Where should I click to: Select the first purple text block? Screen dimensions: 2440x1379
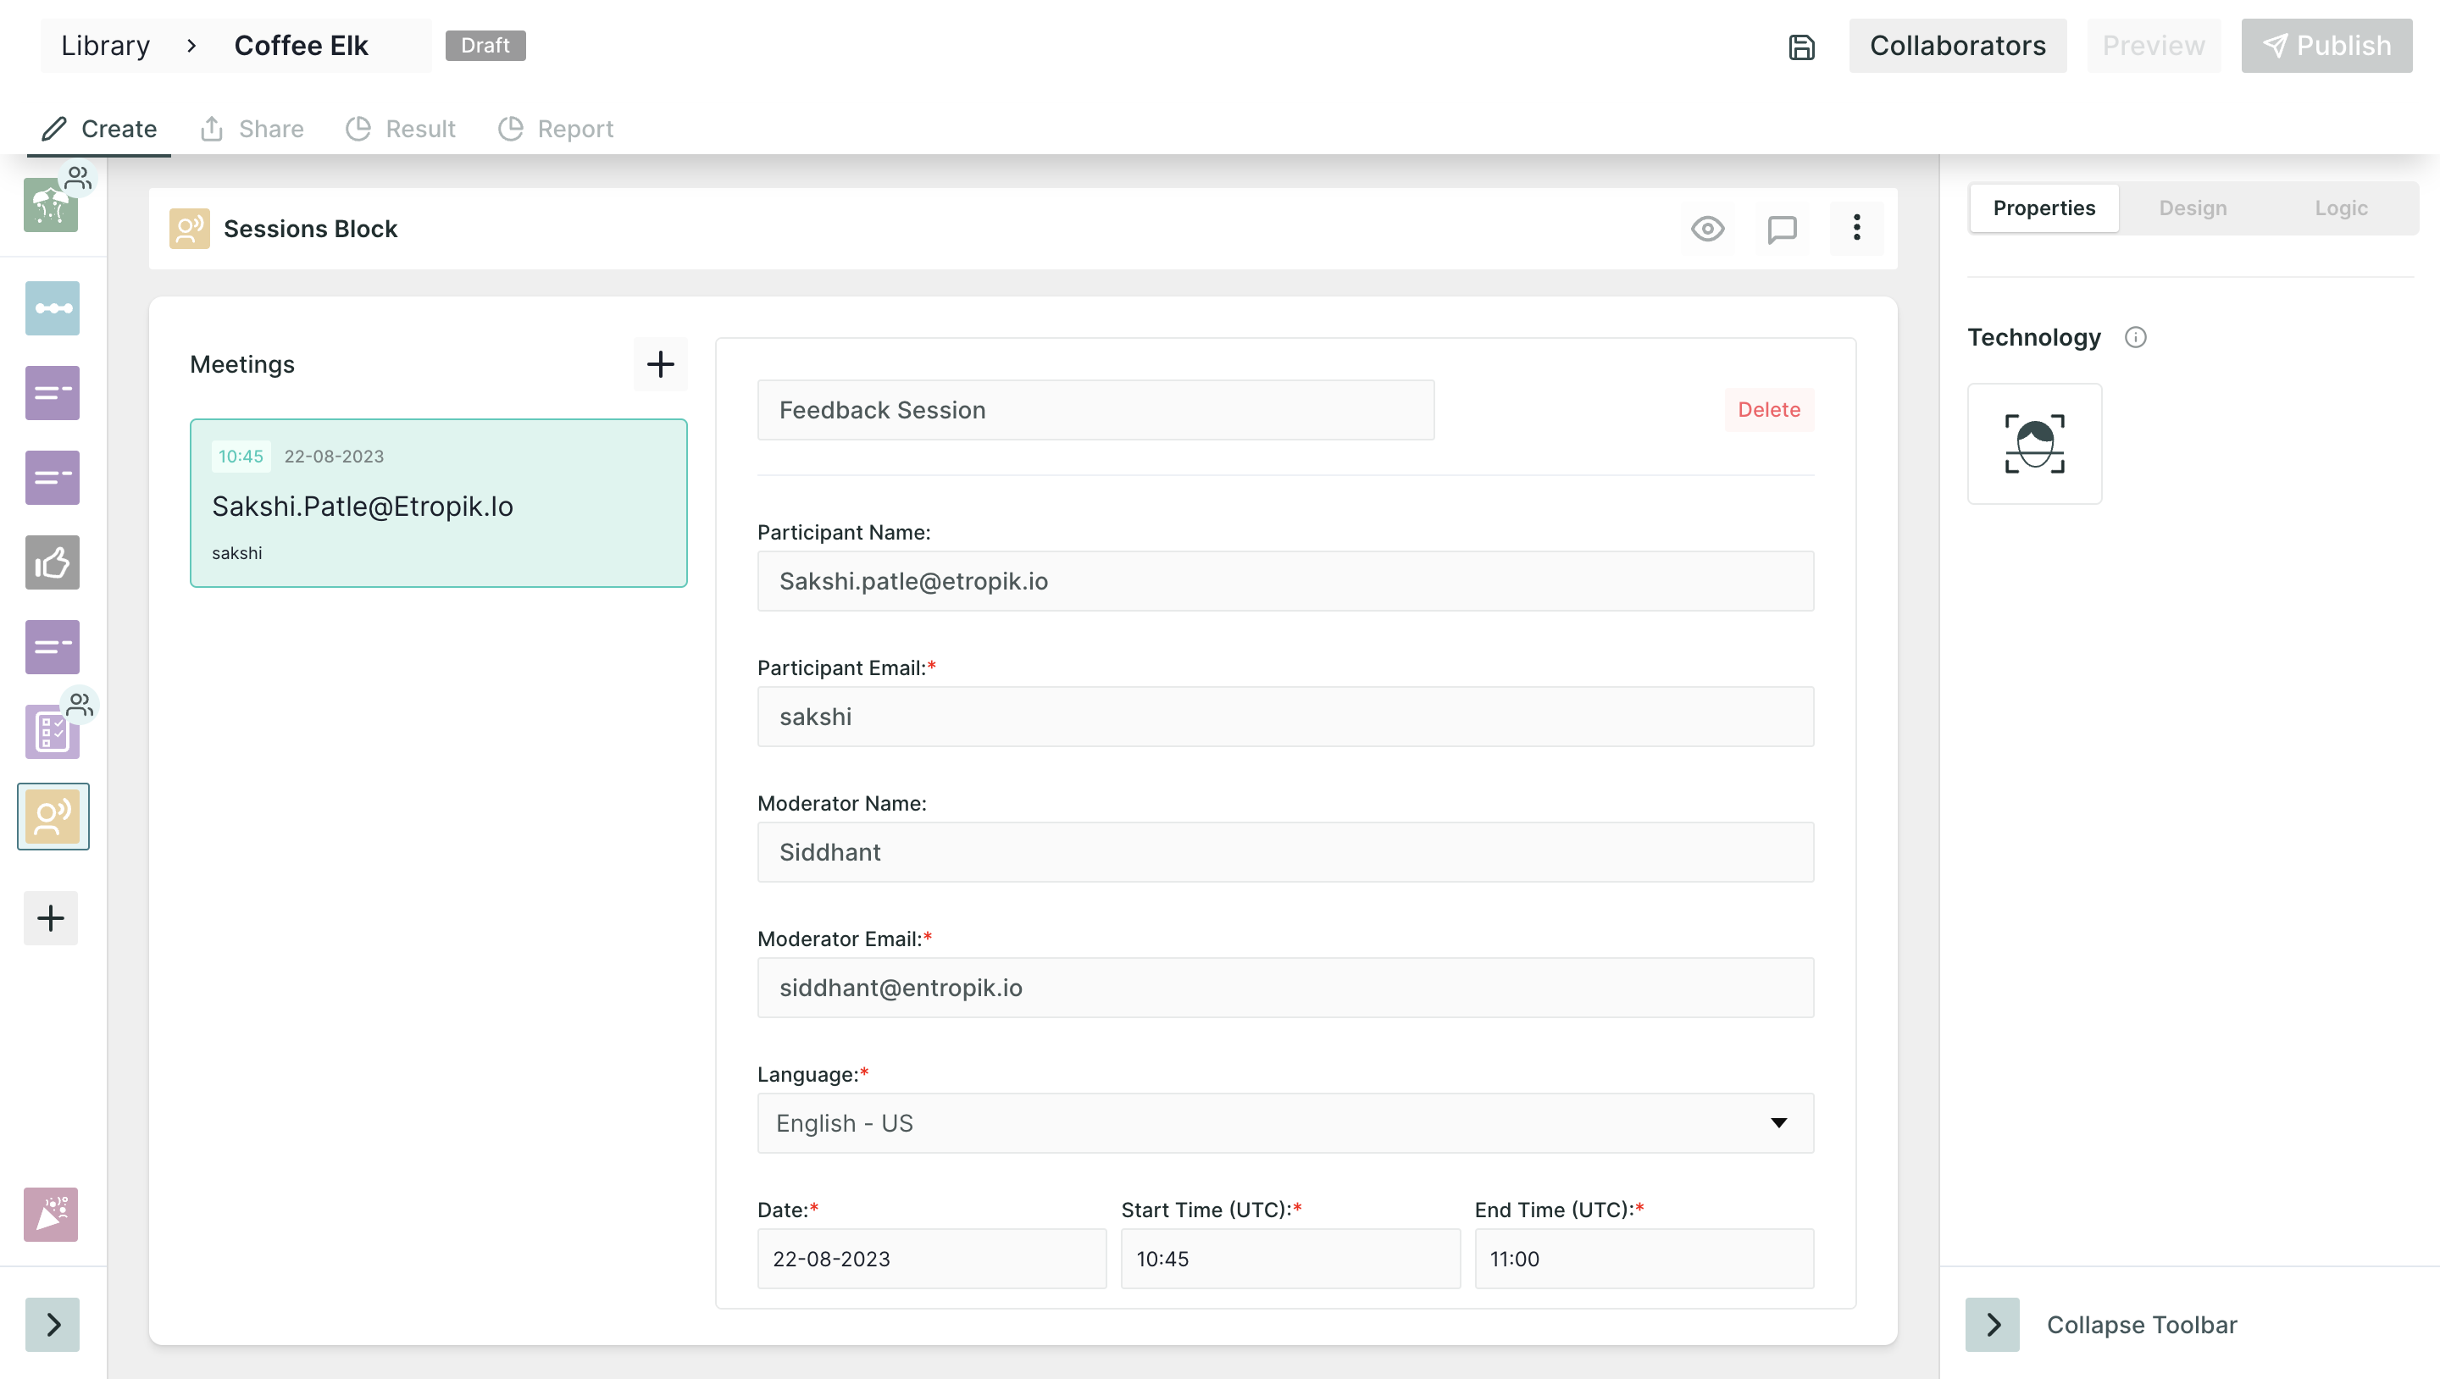(52, 393)
